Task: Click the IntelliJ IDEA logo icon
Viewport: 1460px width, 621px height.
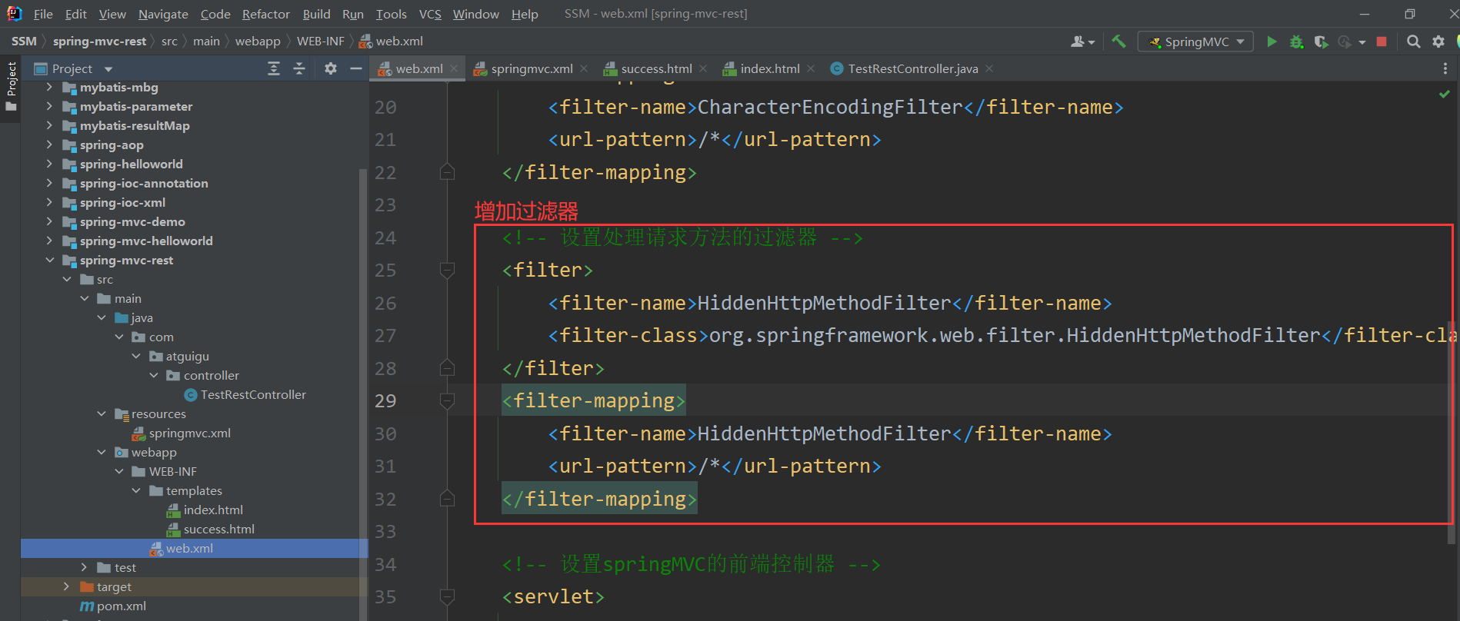Action: (x=14, y=13)
